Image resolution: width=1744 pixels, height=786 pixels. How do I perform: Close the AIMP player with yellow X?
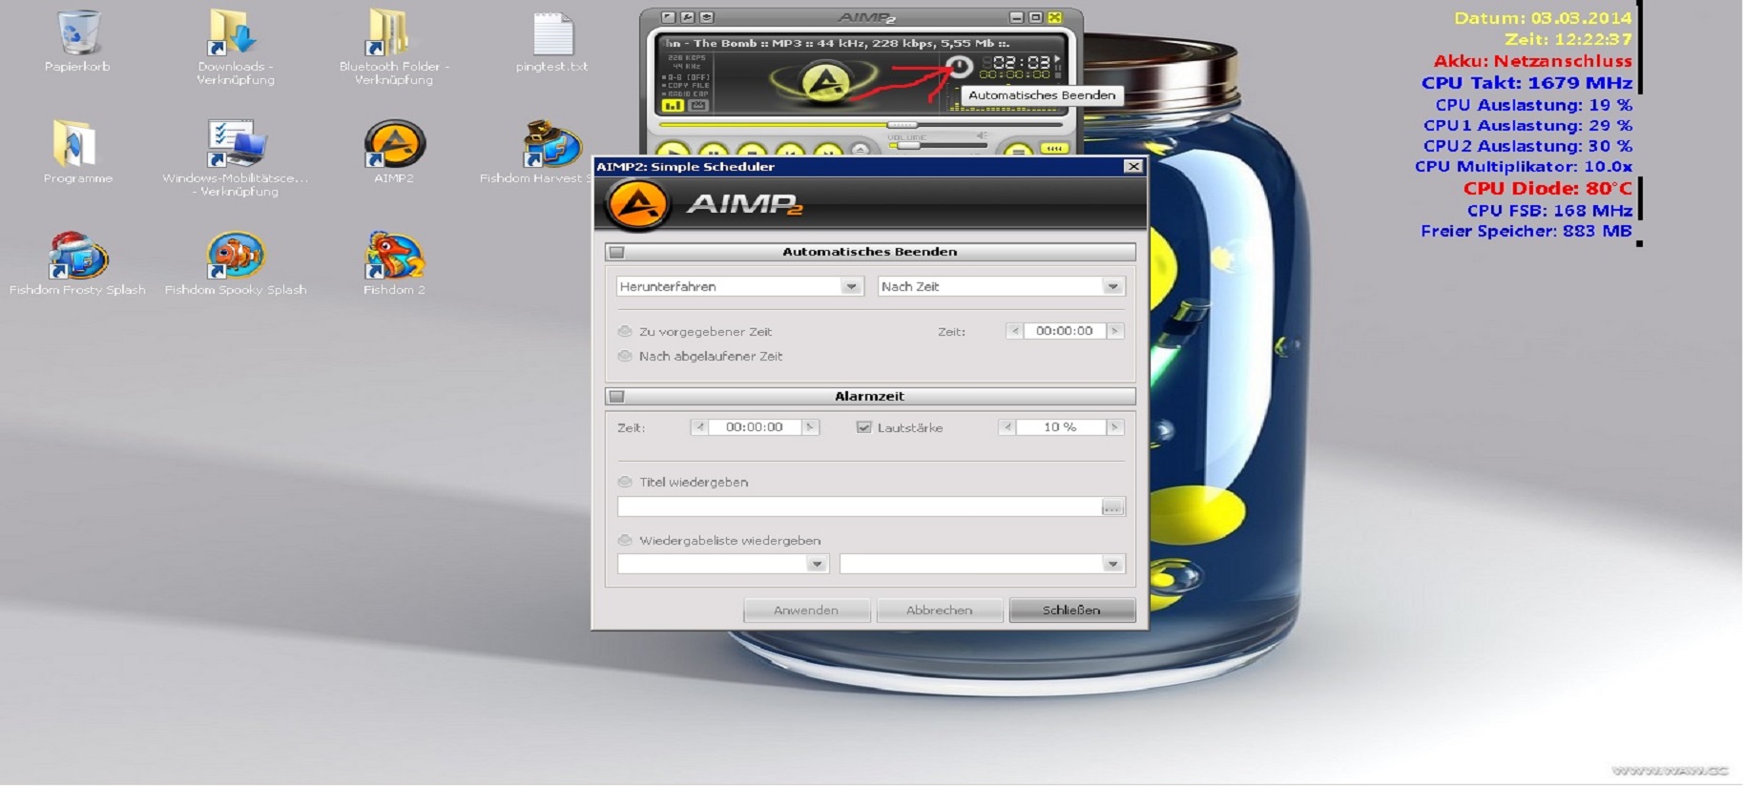1054,17
